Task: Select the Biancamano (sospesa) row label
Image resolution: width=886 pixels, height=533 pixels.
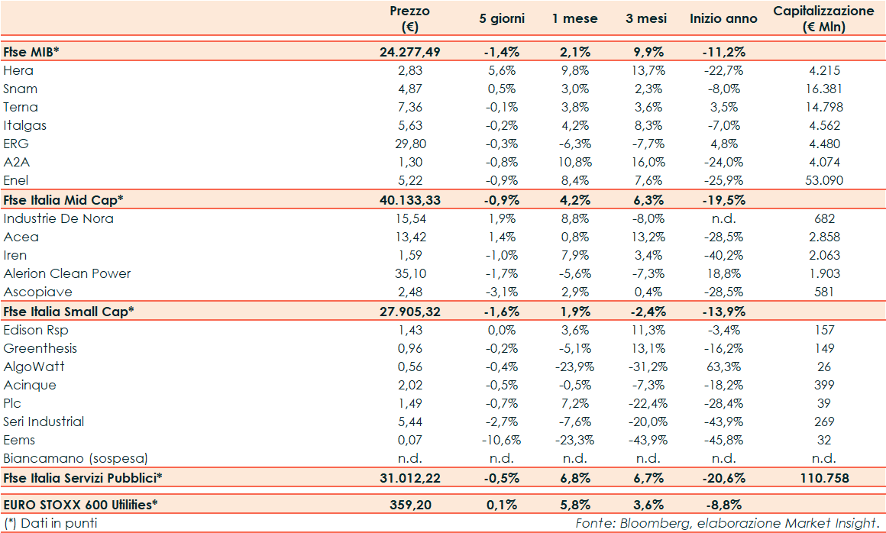Action: click(76, 458)
